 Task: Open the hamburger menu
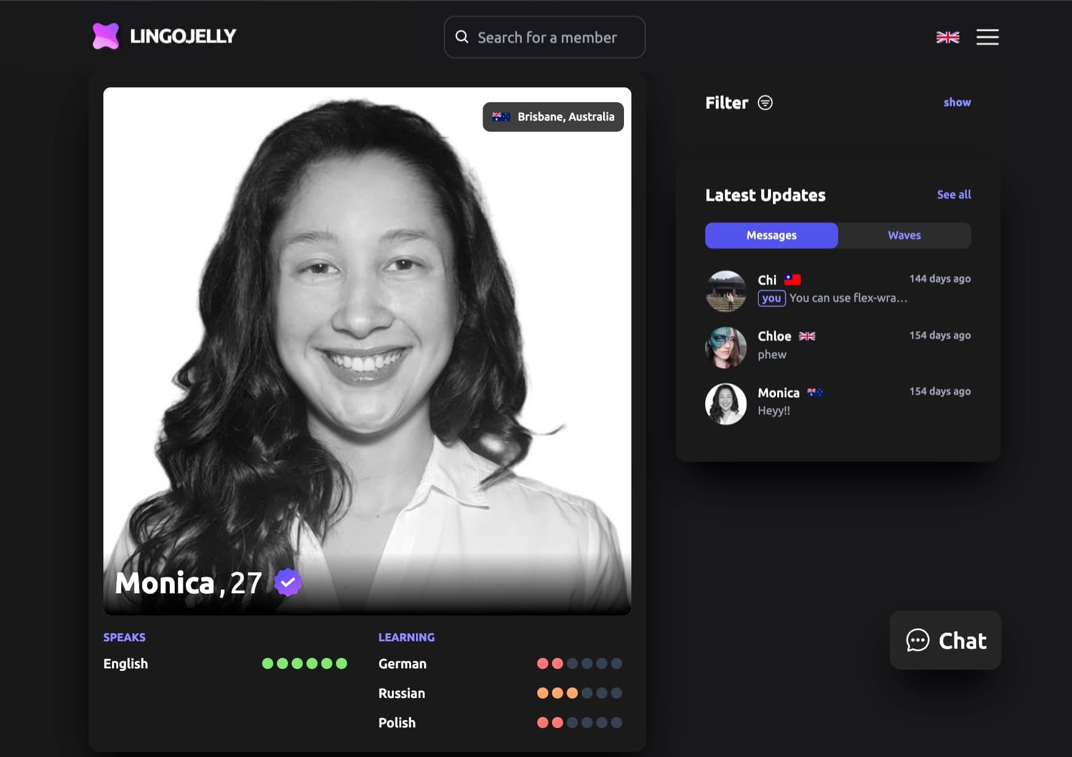click(987, 38)
